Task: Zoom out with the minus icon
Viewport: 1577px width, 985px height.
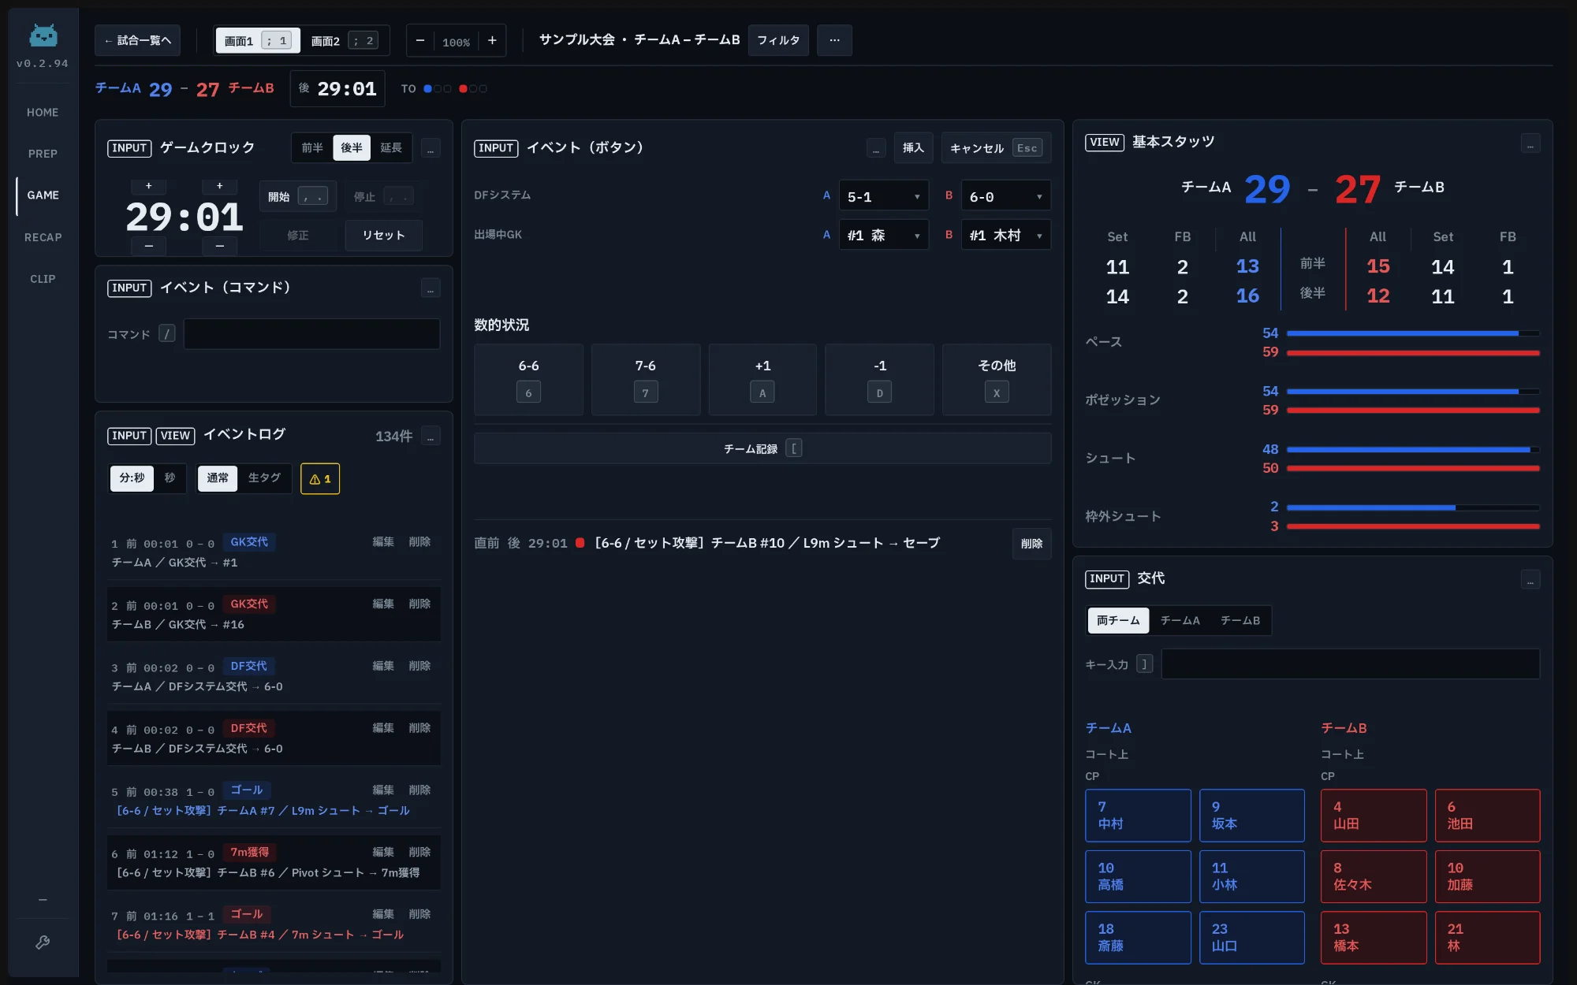Action: [420, 41]
